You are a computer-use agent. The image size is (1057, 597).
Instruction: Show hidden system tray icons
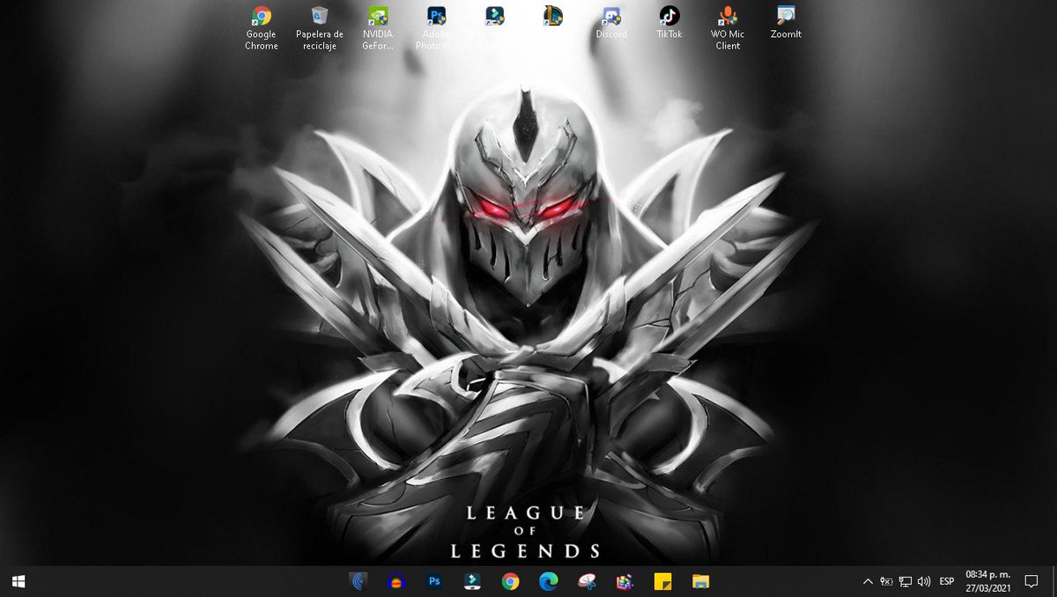[868, 581]
